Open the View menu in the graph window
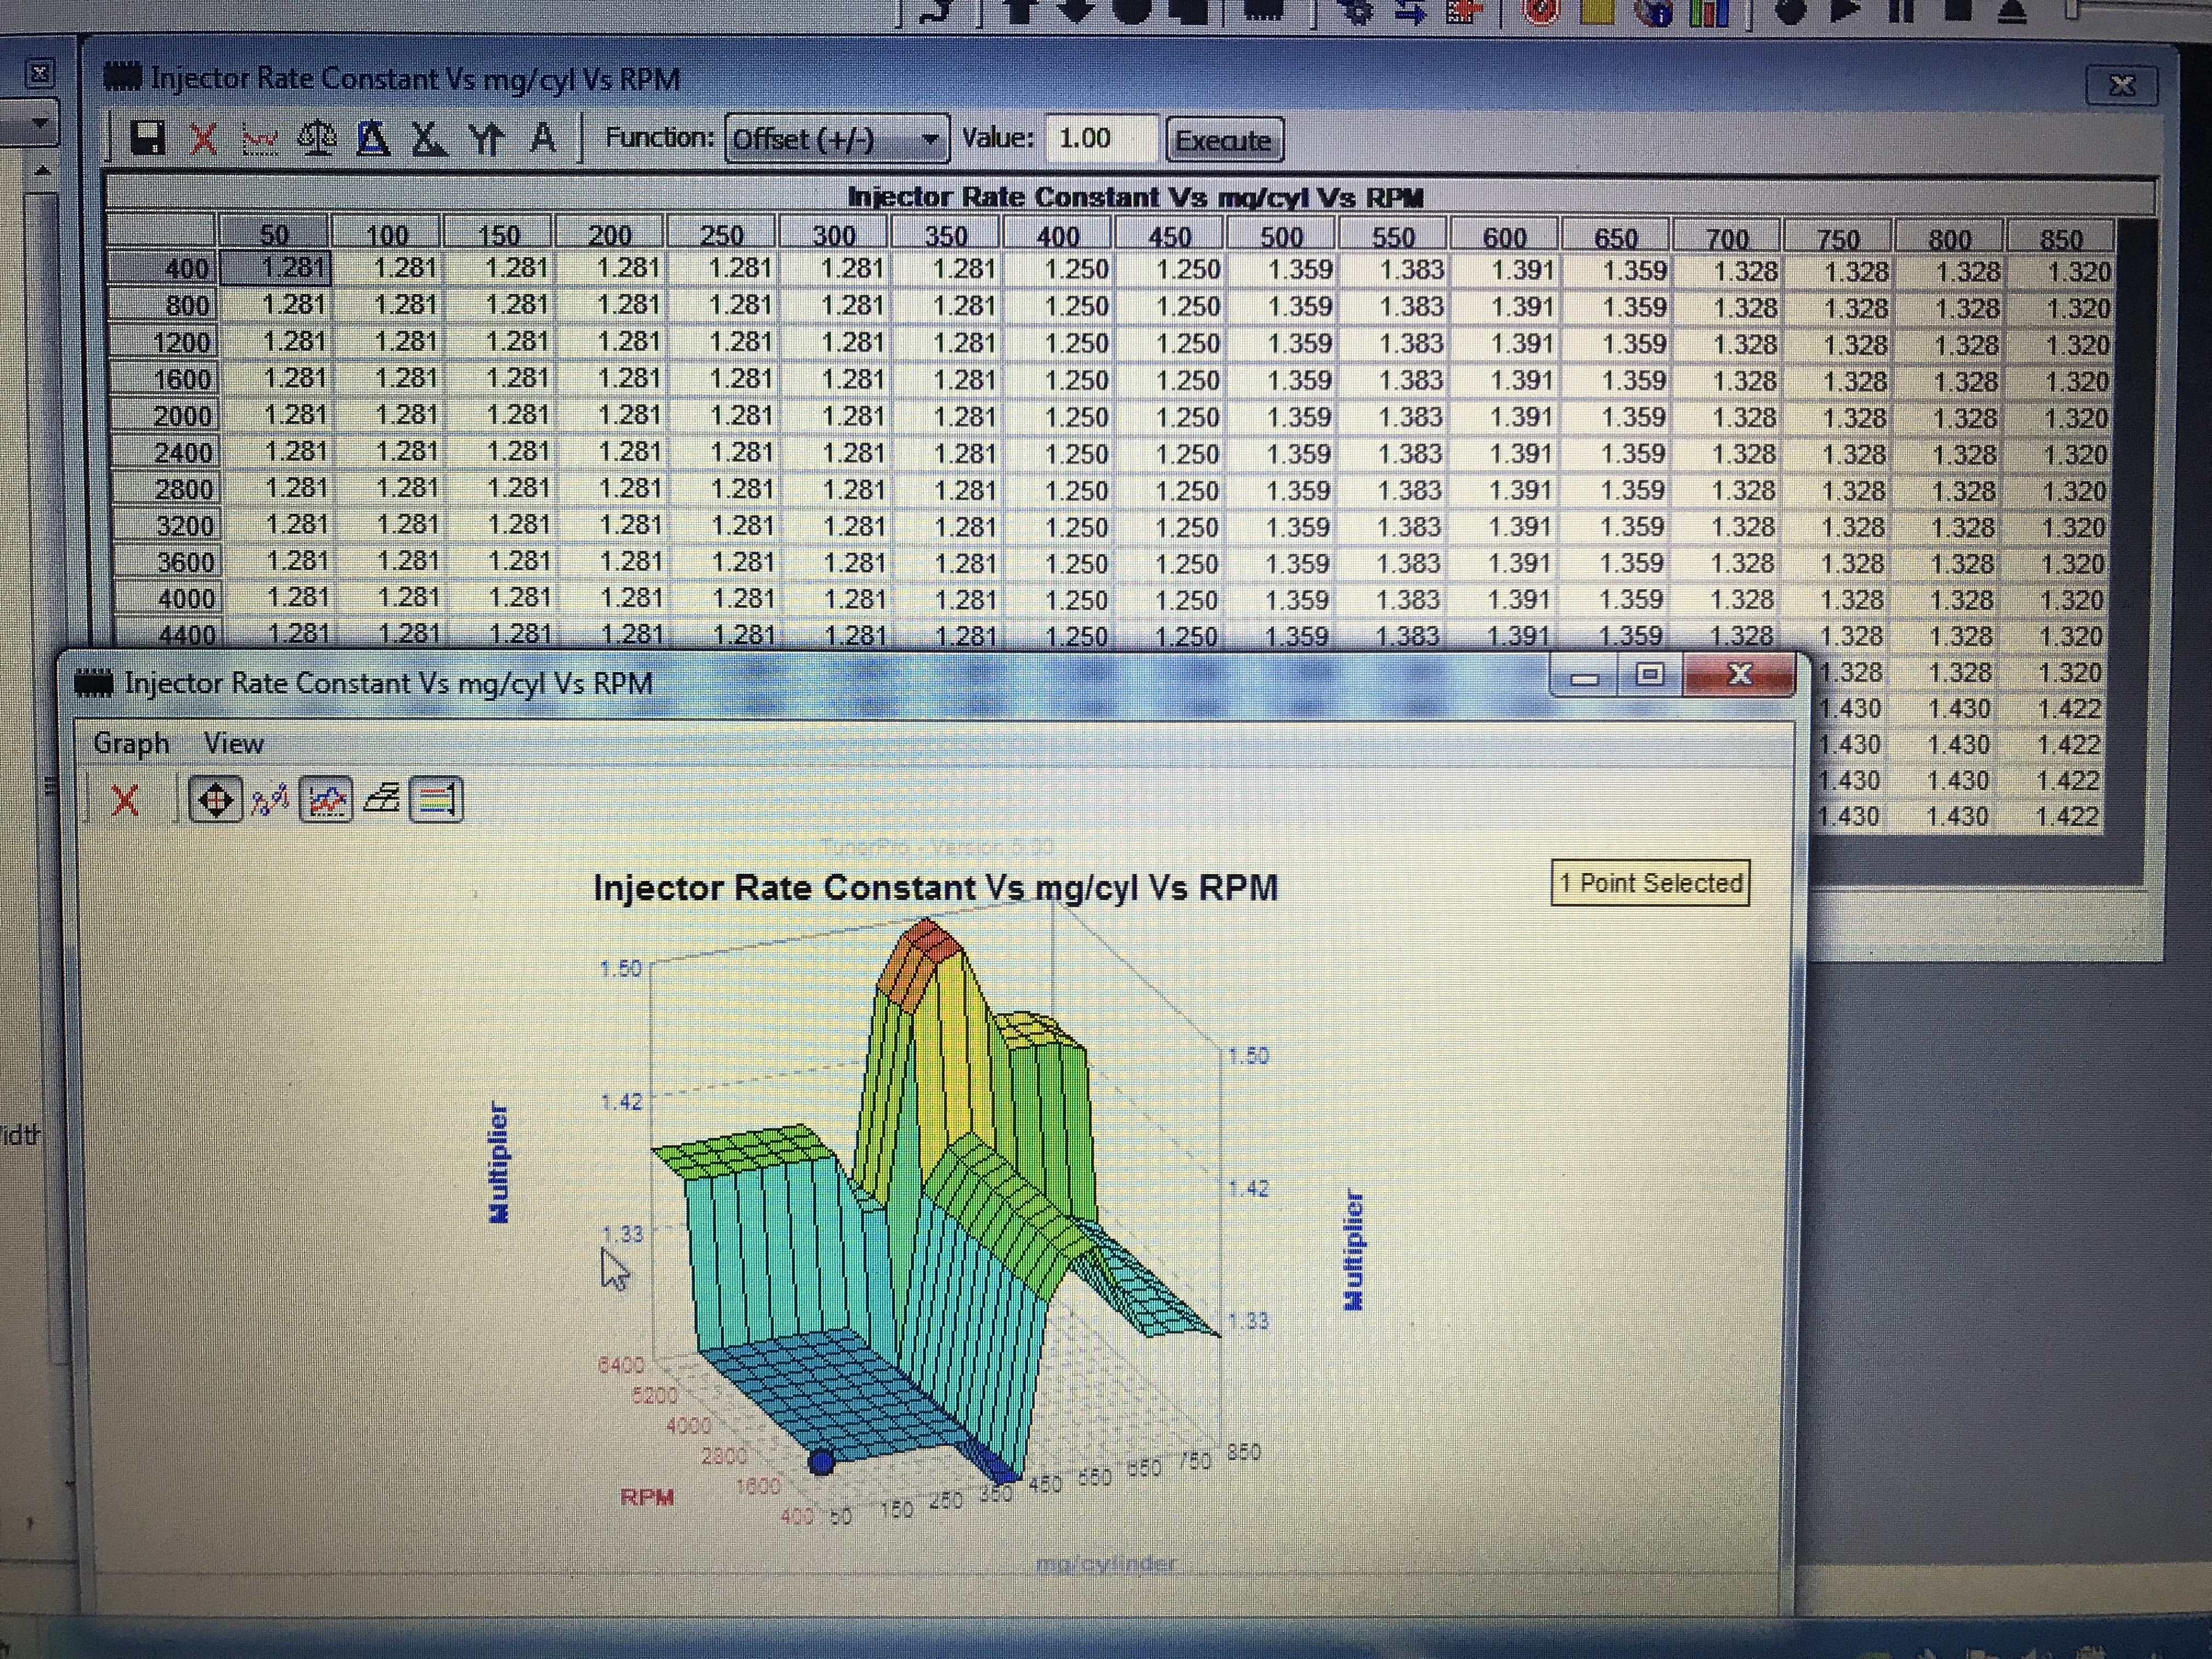This screenshot has width=2212, height=1659. tap(233, 743)
